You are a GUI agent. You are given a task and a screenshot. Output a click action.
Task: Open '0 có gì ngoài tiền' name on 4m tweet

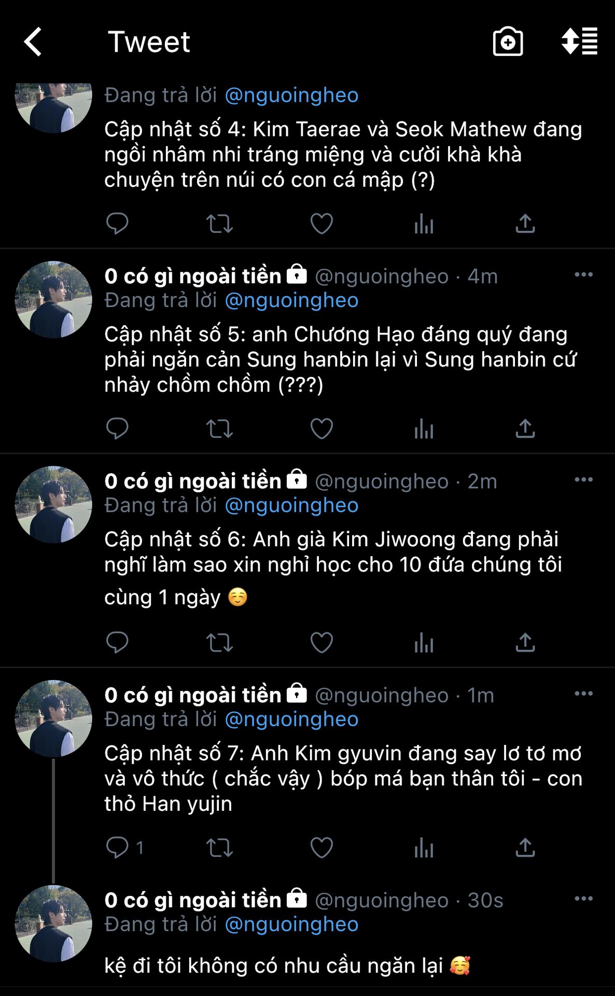point(193,275)
